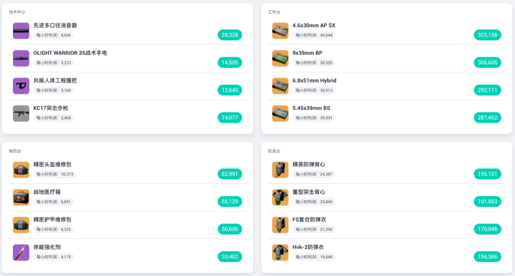The height and width of the screenshot is (276, 515).
Task: Click the 精密头盔维修包 repair kit icon
Action: [21, 170]
